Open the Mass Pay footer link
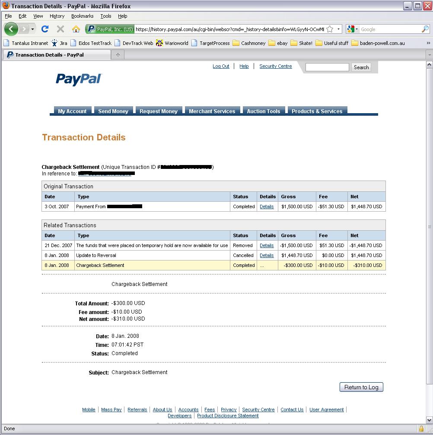Image resolution: width=433 pixels, height=435 pixels. click(111, 410)
